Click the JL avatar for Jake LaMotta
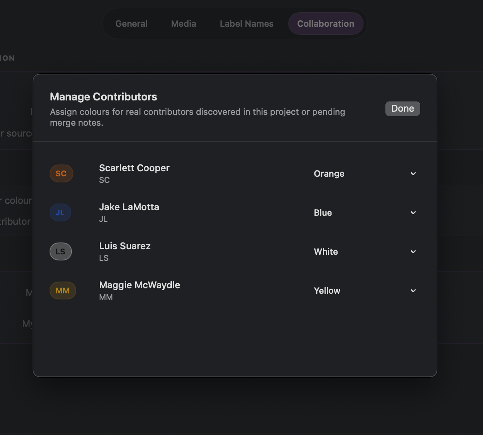 (60, 212)
